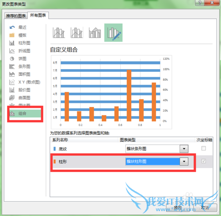Select the Combo (组合) chart icon
This screenshot has width=221, height=216.
pos(12,114)
